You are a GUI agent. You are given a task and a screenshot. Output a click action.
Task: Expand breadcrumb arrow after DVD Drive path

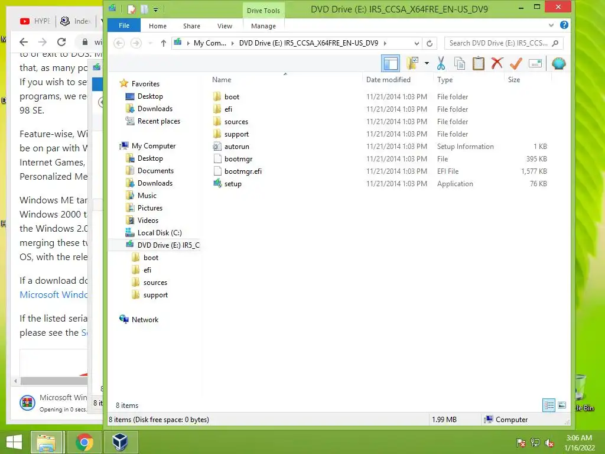coord(385,43)
